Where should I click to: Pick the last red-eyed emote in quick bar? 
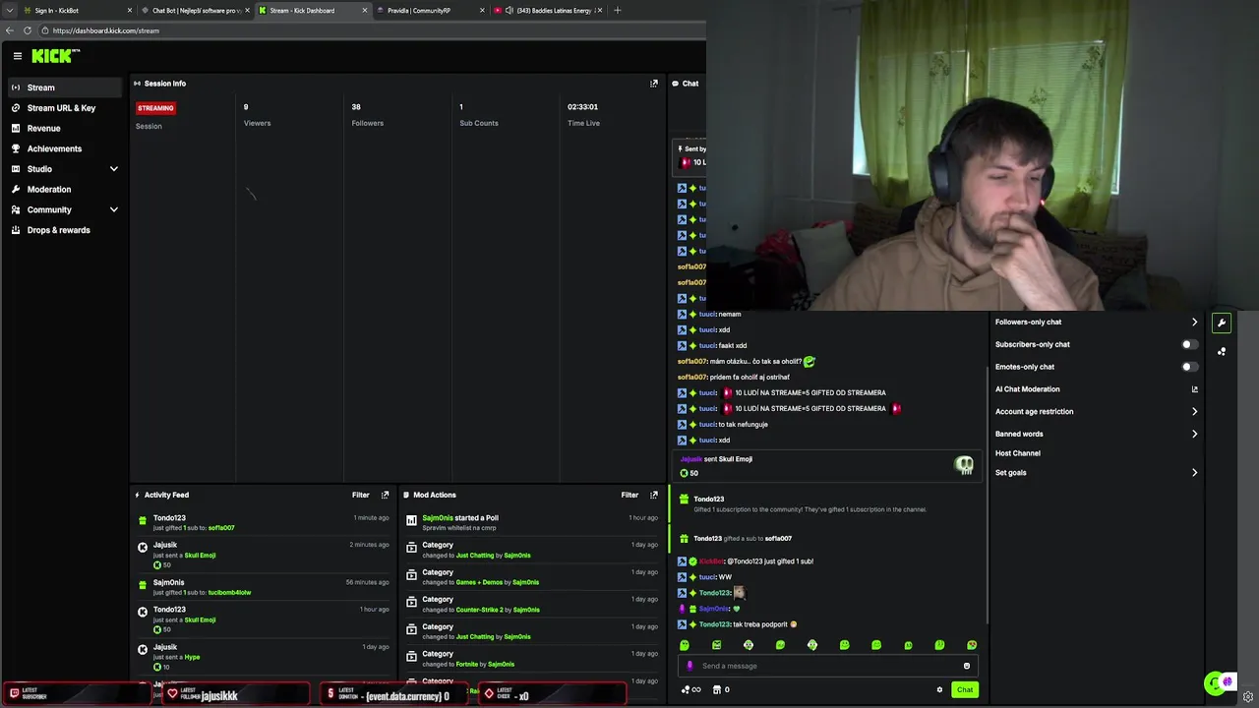tap(972, 645)
